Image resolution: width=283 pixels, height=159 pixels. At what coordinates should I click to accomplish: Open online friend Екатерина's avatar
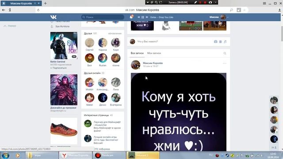coord(116,98)
